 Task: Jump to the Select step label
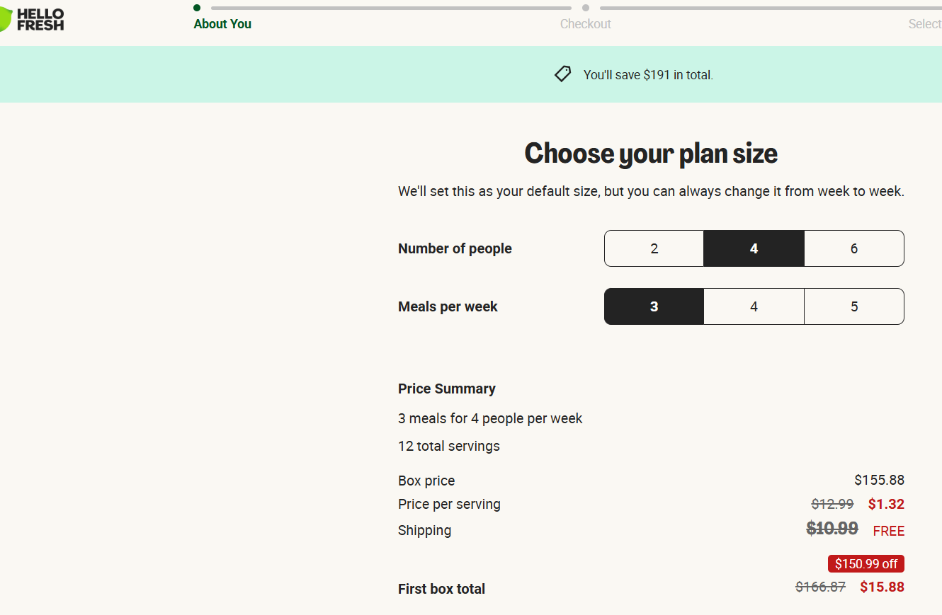pos(924,24)
